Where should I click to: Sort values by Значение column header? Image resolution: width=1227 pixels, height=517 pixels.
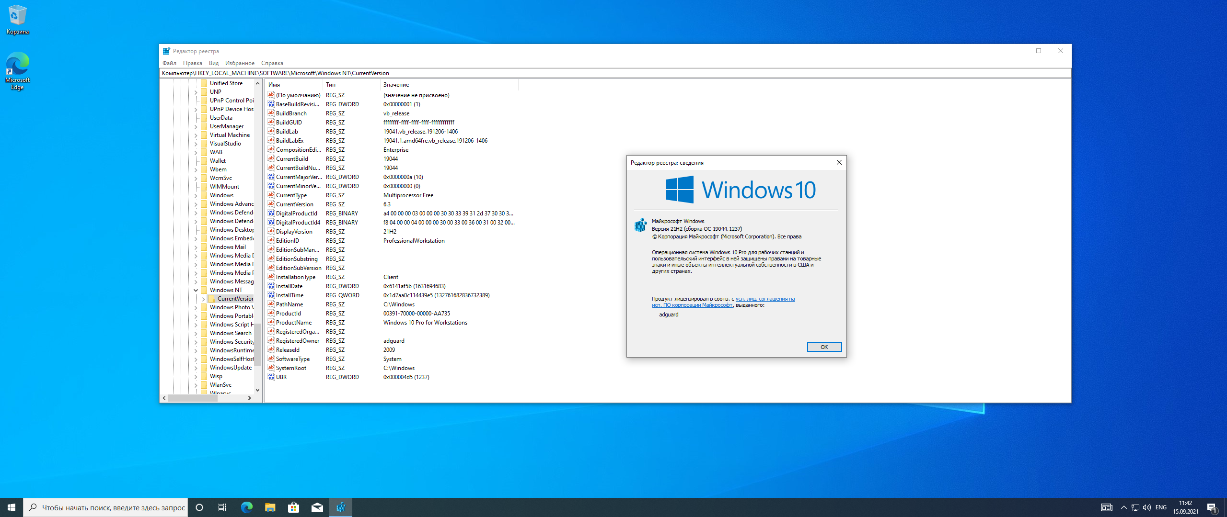point(449,85)
